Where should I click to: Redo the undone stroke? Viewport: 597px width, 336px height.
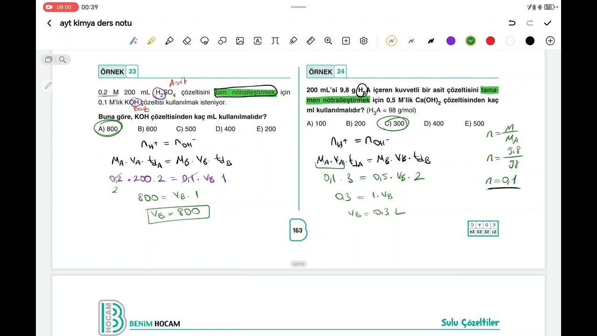[x=529, y=23]
